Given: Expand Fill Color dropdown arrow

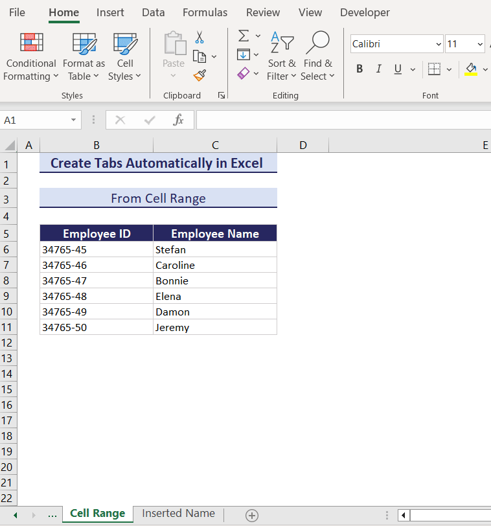Looking at the screenshot, I should (x=485, y=69).
